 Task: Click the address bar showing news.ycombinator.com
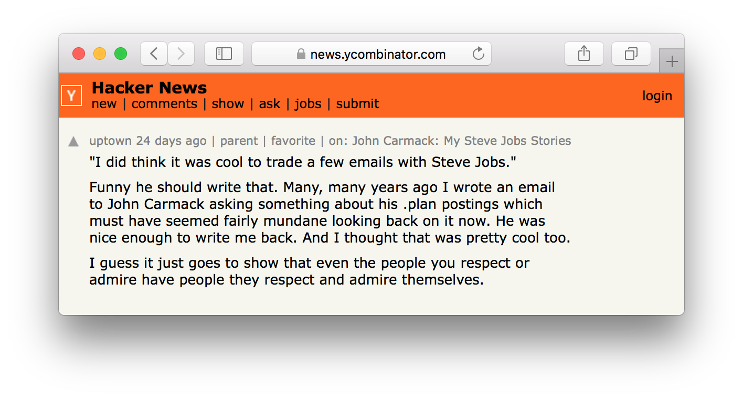378,54
